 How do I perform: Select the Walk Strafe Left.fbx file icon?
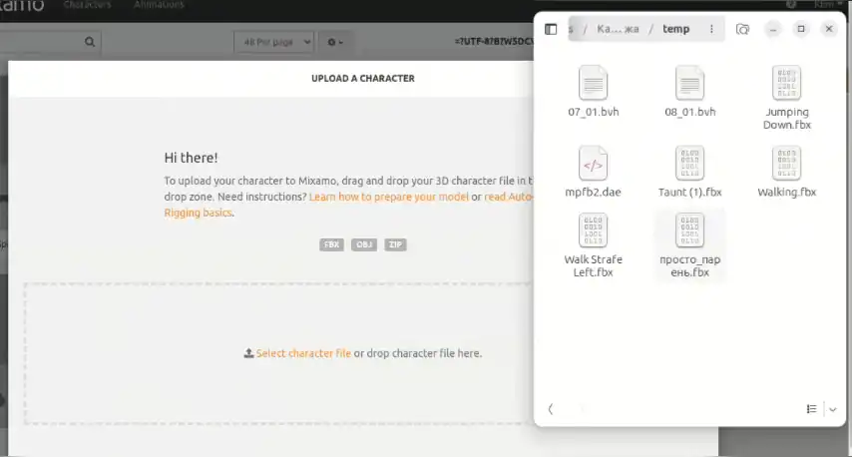click(593, 230)
